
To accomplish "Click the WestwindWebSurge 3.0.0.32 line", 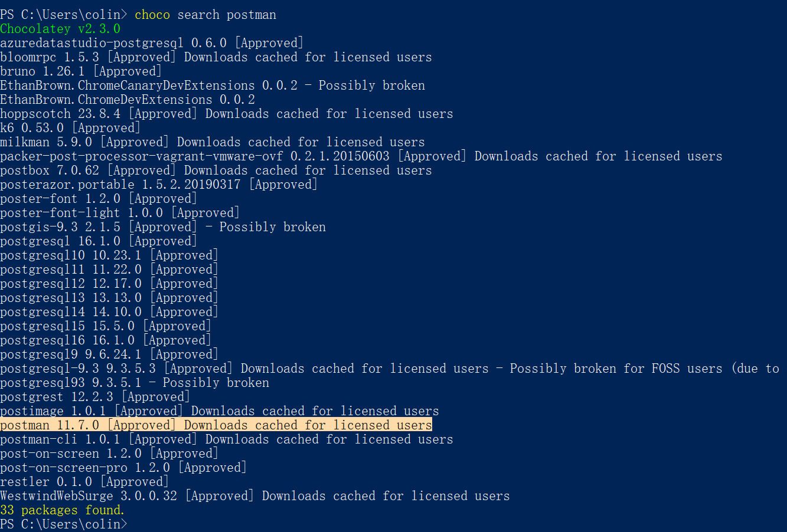I will (x=254, y=496).
